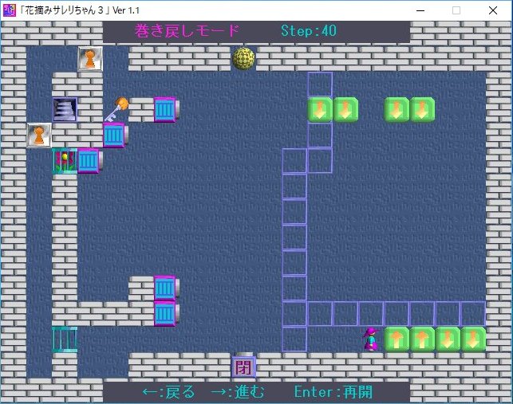Click the ←:戻る step-back label
This screenshot has height=404, width=513.
[168, 392]
